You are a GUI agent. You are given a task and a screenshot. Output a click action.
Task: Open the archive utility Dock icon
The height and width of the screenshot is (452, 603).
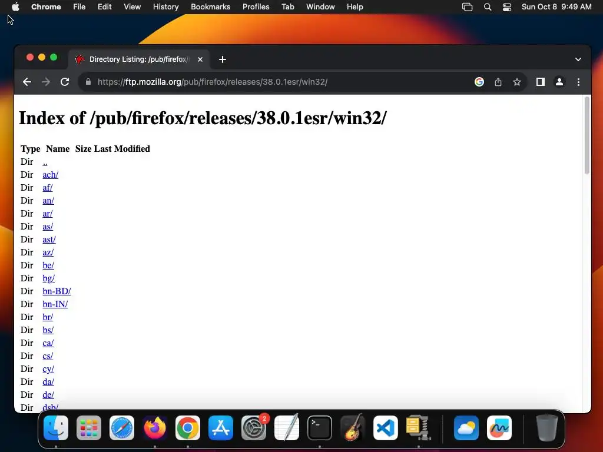tap(419, 427)
